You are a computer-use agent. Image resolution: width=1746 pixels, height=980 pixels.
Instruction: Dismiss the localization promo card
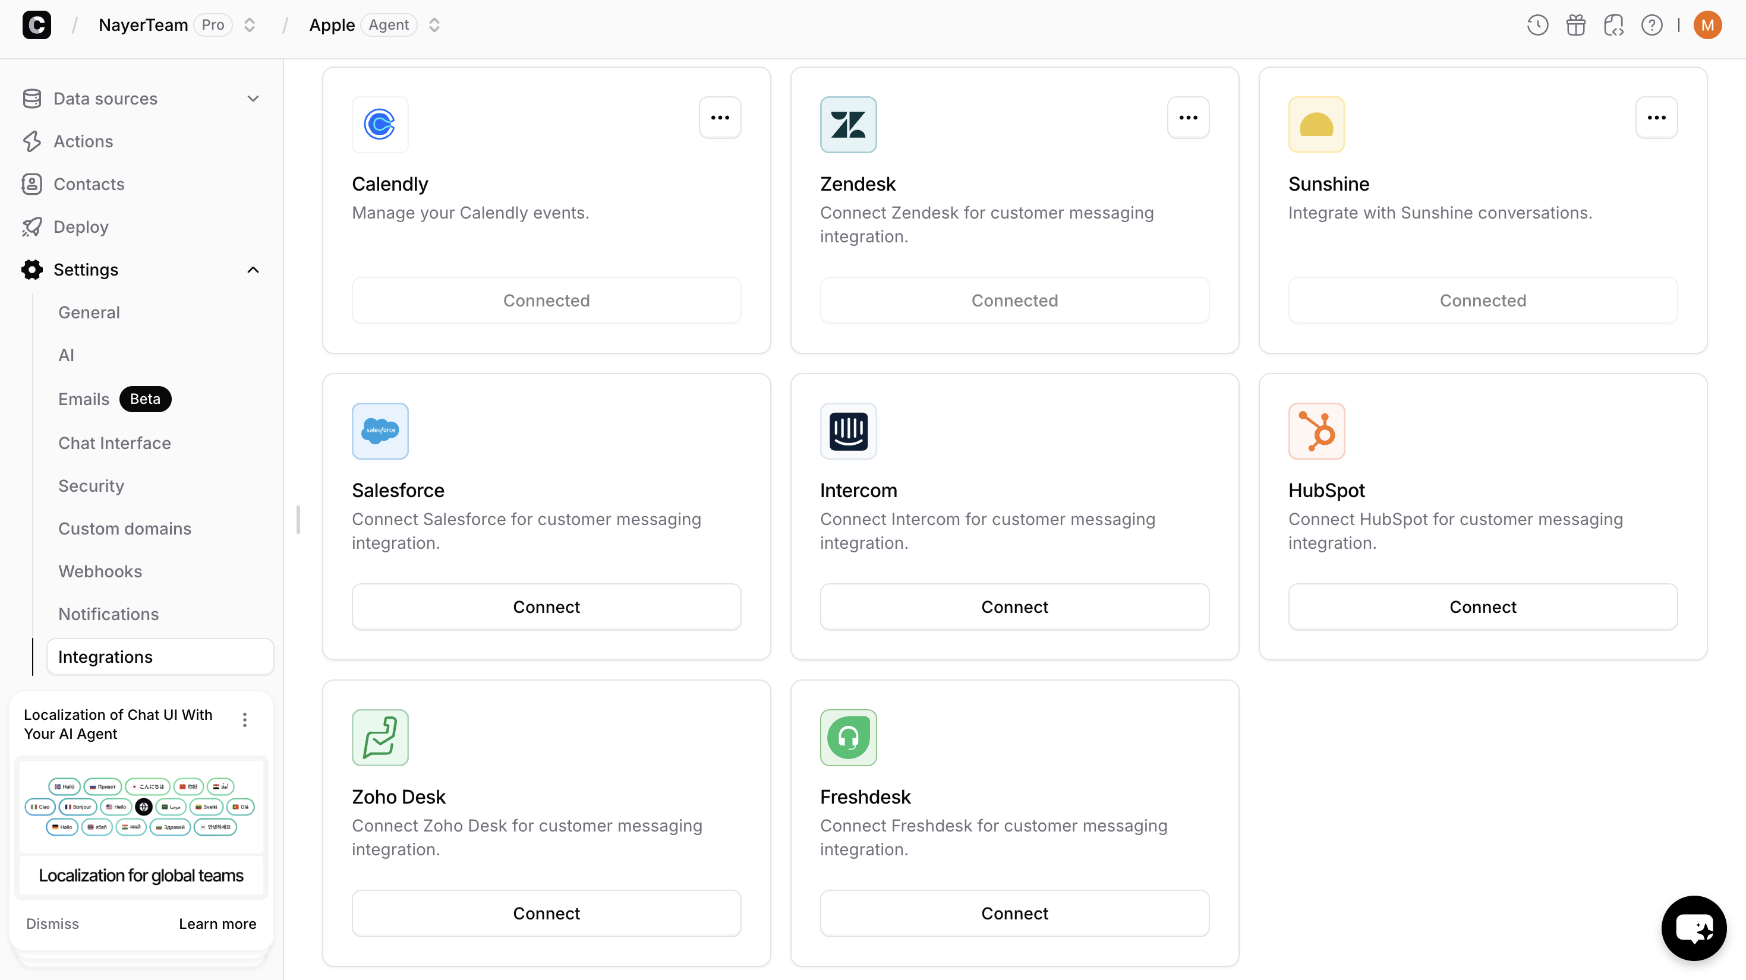[x=52, y=923]
